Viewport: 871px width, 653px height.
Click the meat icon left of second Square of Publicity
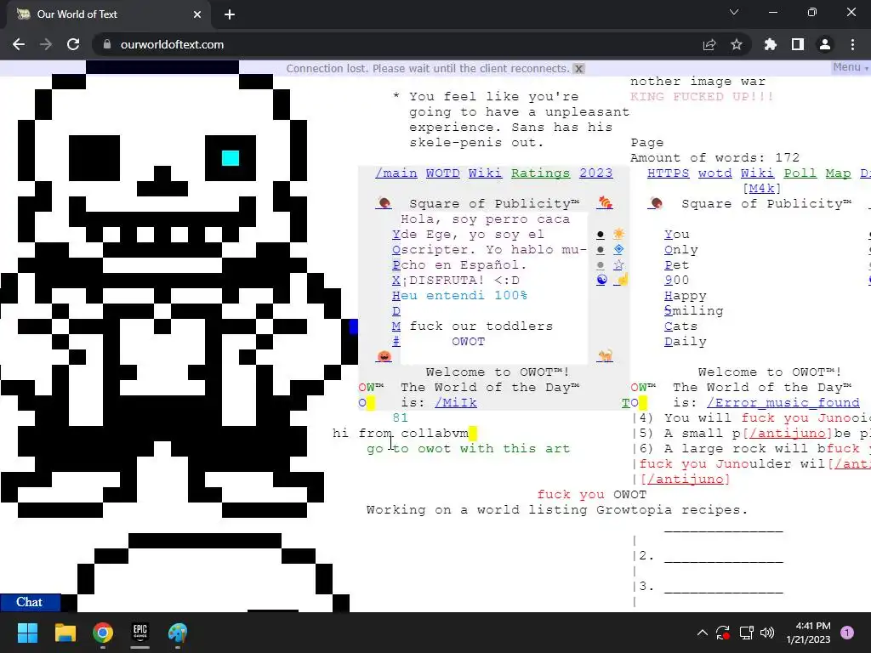coord(656,202)
